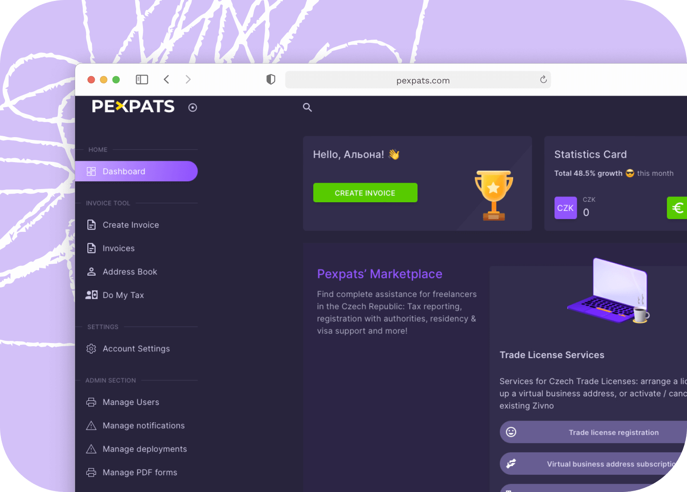Minimize the window with the yellow button
This screenshot has width=687, height=492.
coord(103,80)
